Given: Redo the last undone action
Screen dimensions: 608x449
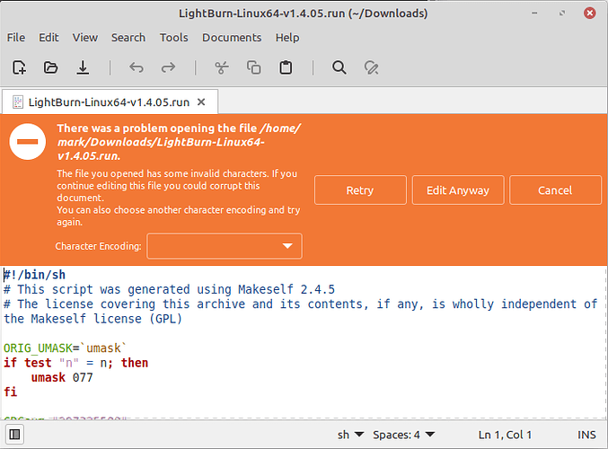Looking at the screenshot, I should point(168,67).
